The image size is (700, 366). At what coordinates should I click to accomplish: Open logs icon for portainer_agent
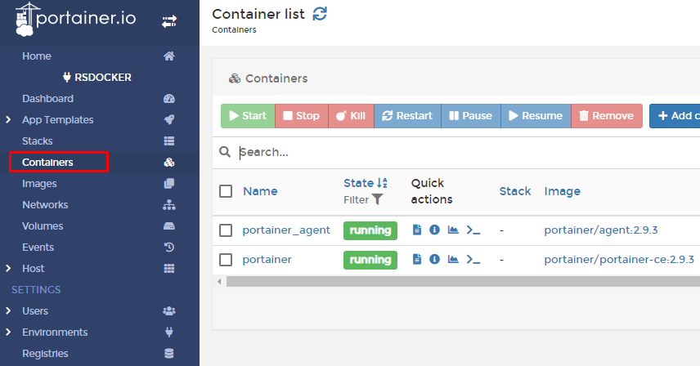(x=417, y=230)
